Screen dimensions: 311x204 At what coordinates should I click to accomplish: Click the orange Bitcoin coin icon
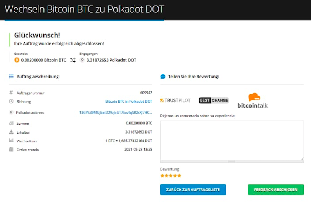point(17,60)
